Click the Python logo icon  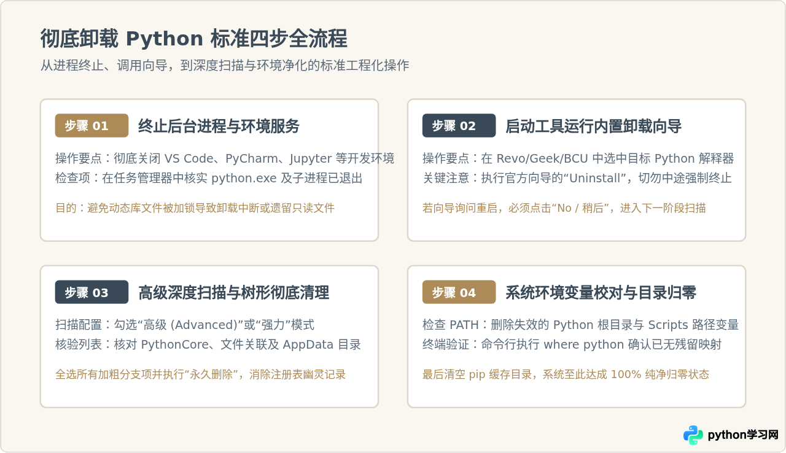(x=693, y=435)
